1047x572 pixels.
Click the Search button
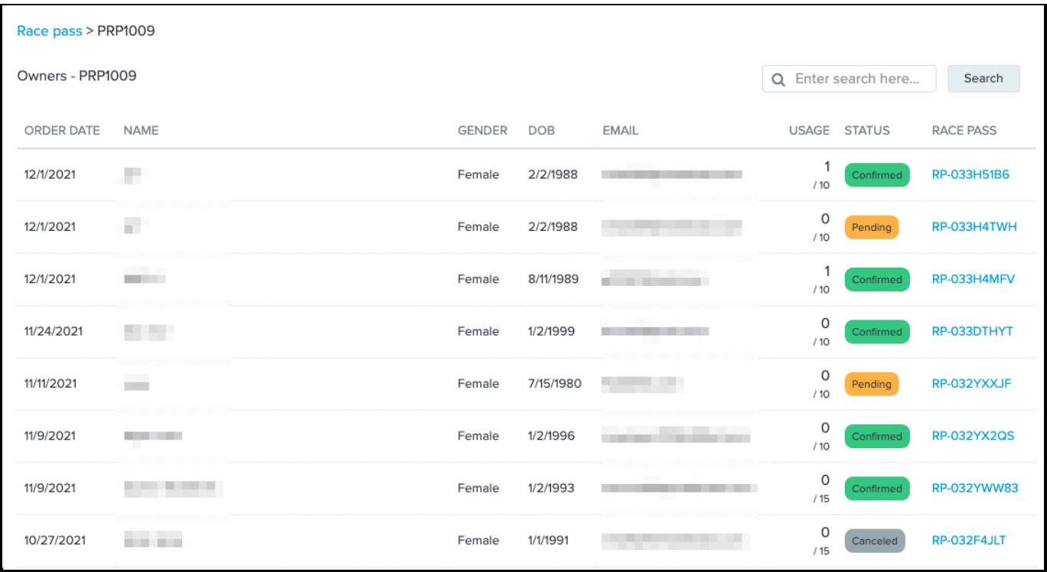[x=983, y=78]
